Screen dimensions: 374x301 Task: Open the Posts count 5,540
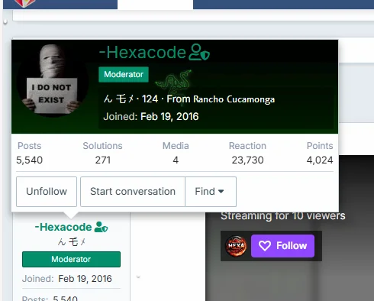(x=29, y=160)
